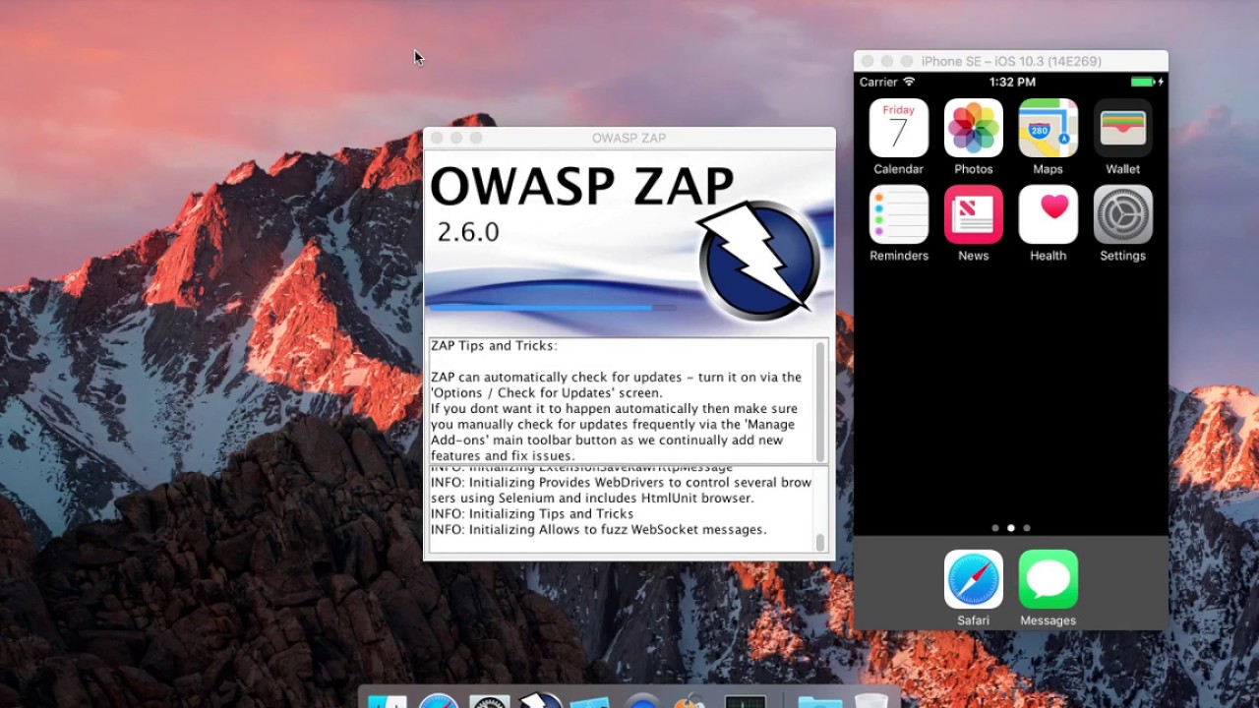The width and height of the screenshot is (1259, 708).
Task: Click the third page dot on iPhone home screen
Action: (1027, 528)
